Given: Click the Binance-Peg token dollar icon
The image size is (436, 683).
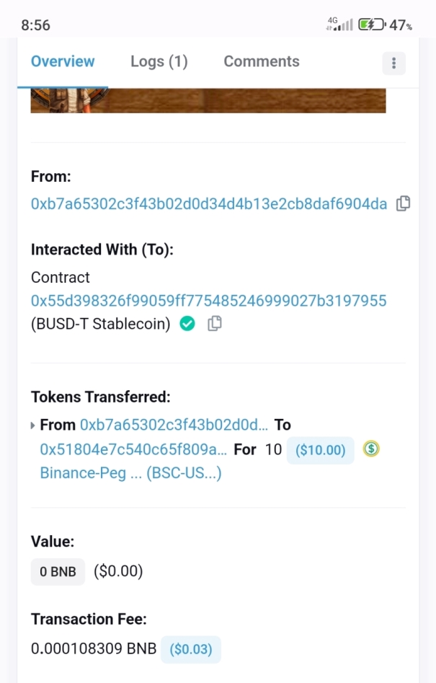Looking at the screenshot, I should tap(371, 449).
